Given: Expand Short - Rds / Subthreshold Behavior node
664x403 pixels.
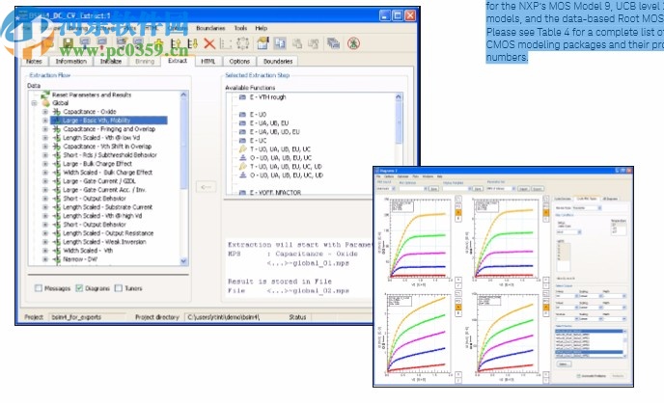Looking at the screenshot, I should (x=45, y=155).
